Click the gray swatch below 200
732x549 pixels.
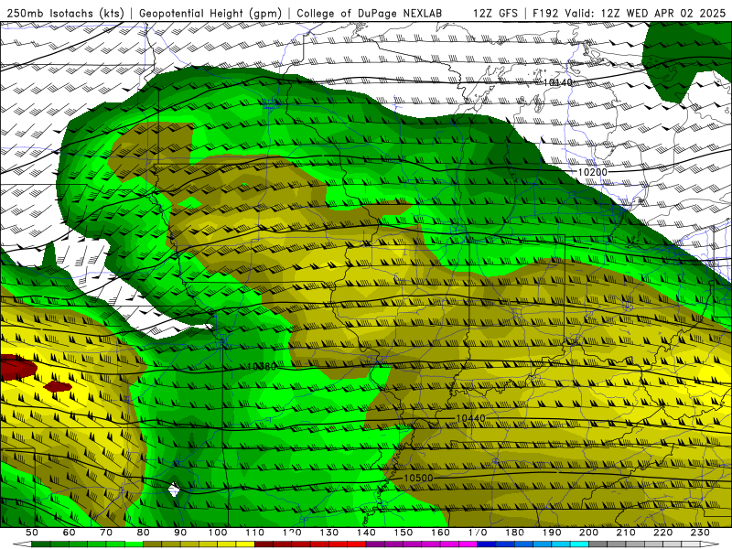pos(597,544)
